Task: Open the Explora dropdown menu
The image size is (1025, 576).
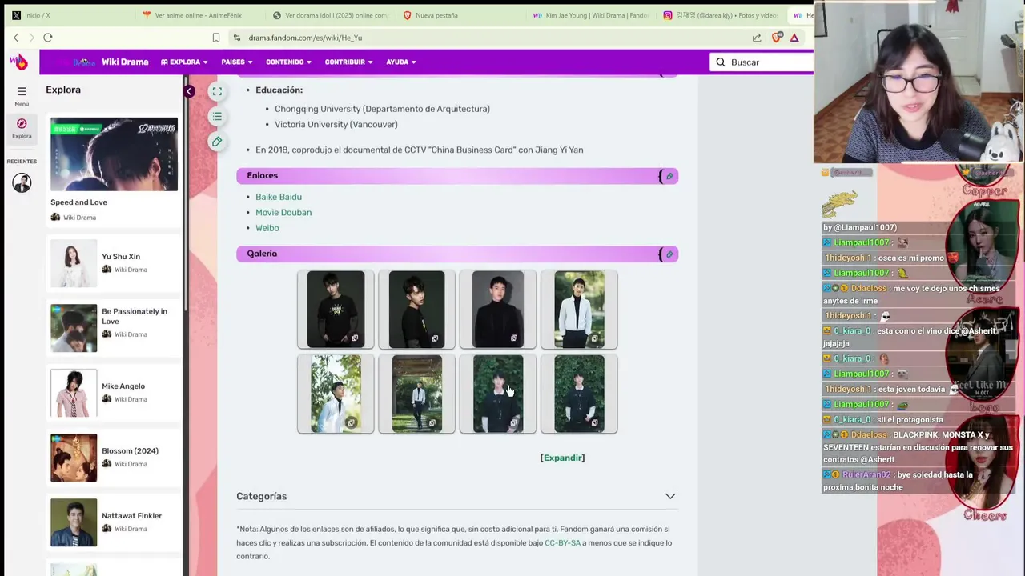Action: (184, 62)
